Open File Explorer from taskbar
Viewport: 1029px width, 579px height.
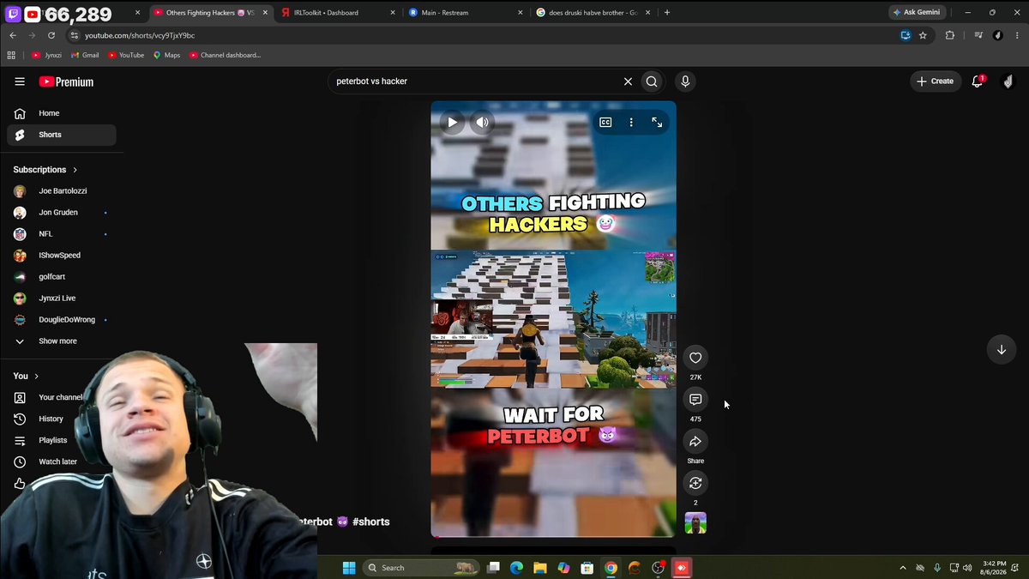(540, 568)
